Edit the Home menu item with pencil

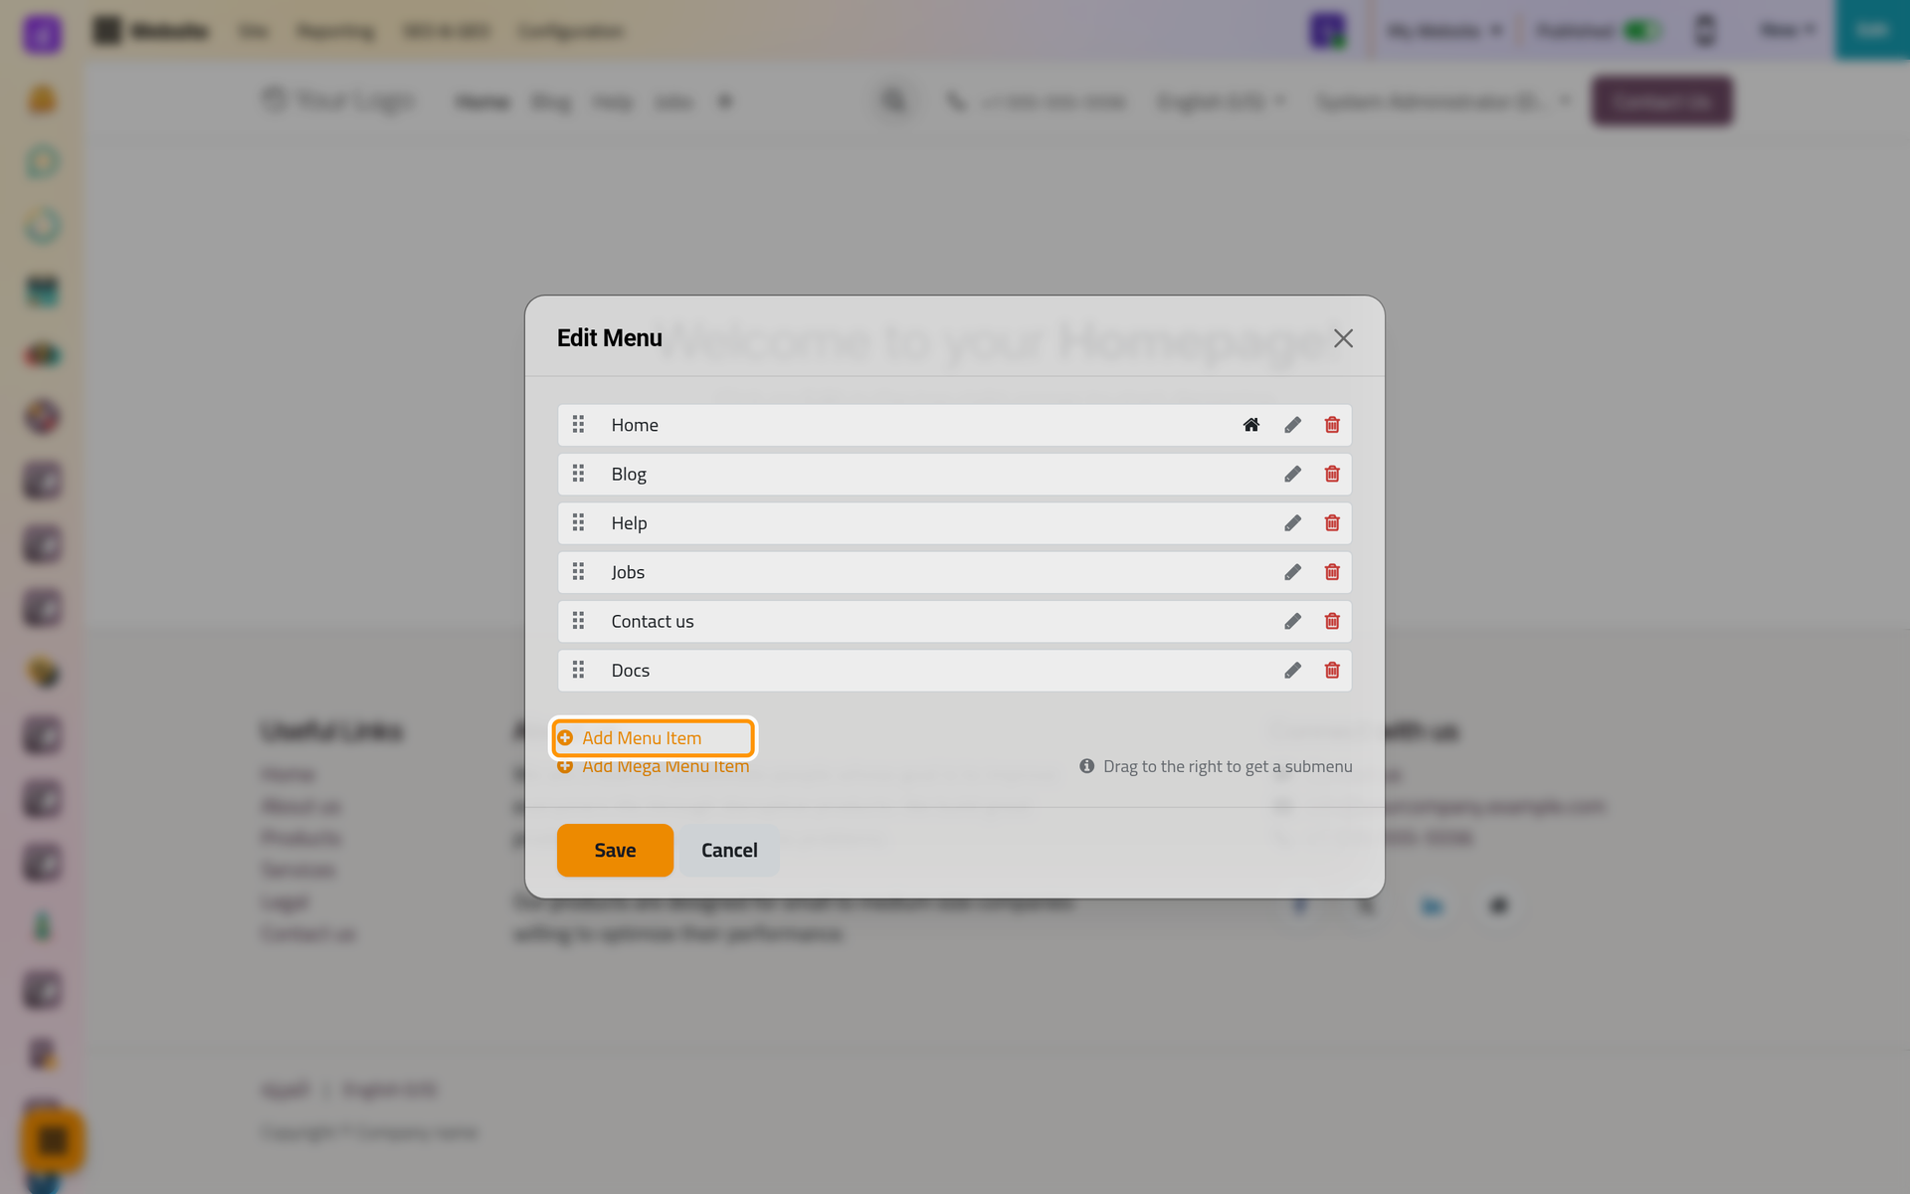[1292, 425]
